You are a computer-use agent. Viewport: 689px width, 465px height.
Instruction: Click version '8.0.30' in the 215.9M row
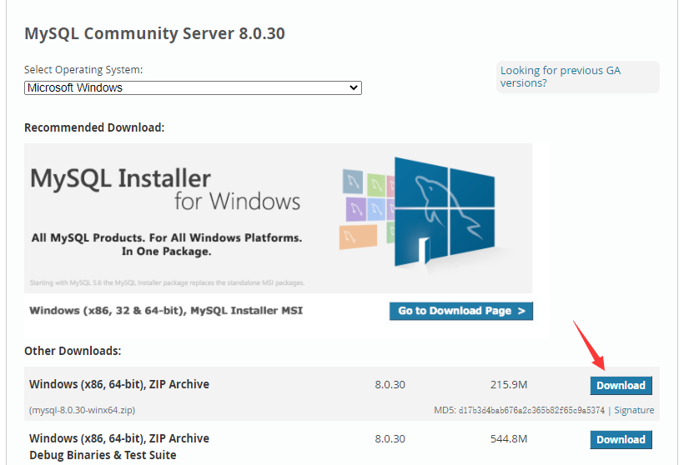click(390, 385)
